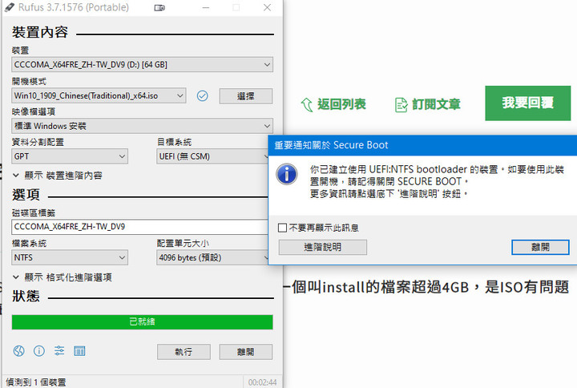
Task: Click the 磁碟區標籤 input field
Action: 139,227
